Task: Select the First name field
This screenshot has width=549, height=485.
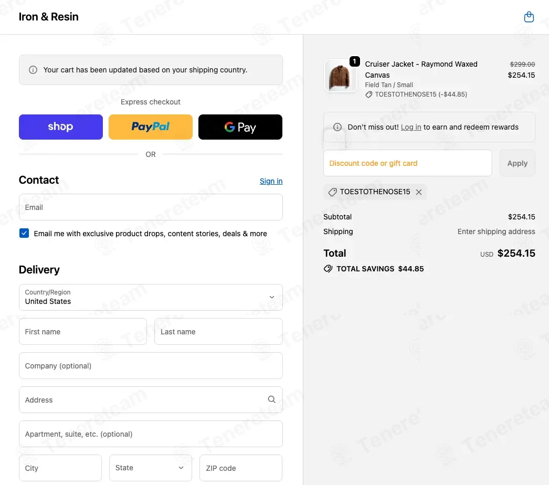Action: coord(83,332)
